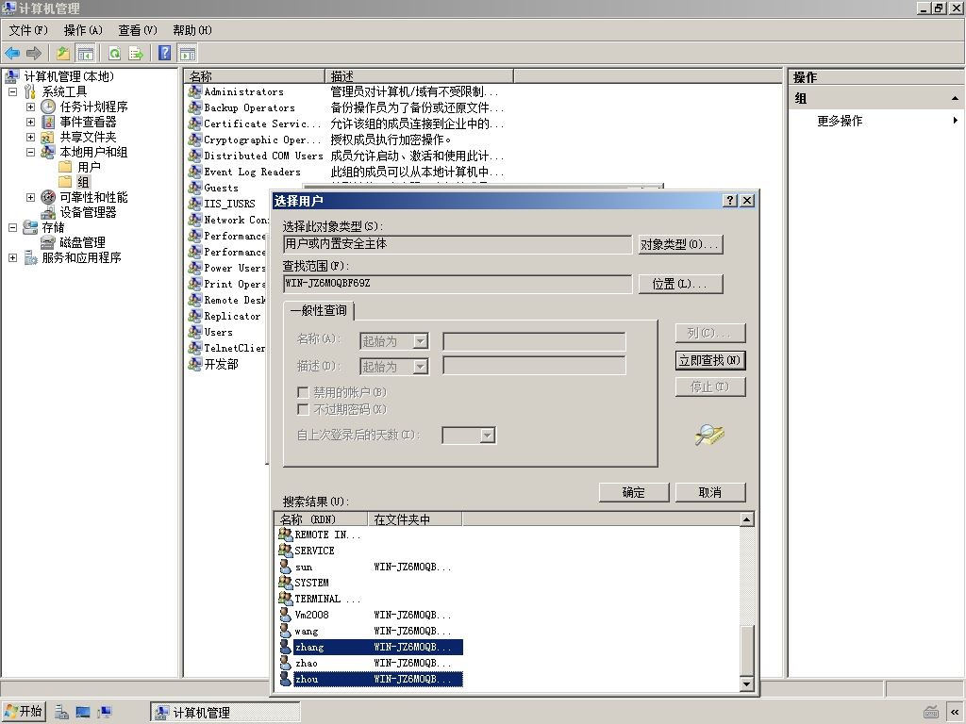Click the 事件查看器 tree icon

(48, 122)
